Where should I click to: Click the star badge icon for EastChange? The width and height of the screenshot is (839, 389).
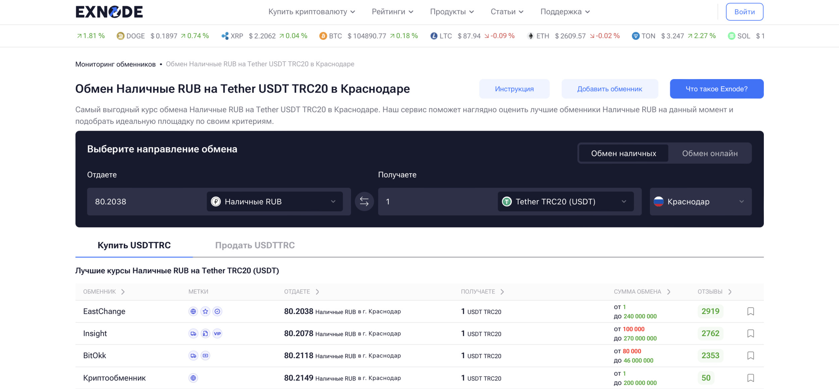(x=205, y=311)
